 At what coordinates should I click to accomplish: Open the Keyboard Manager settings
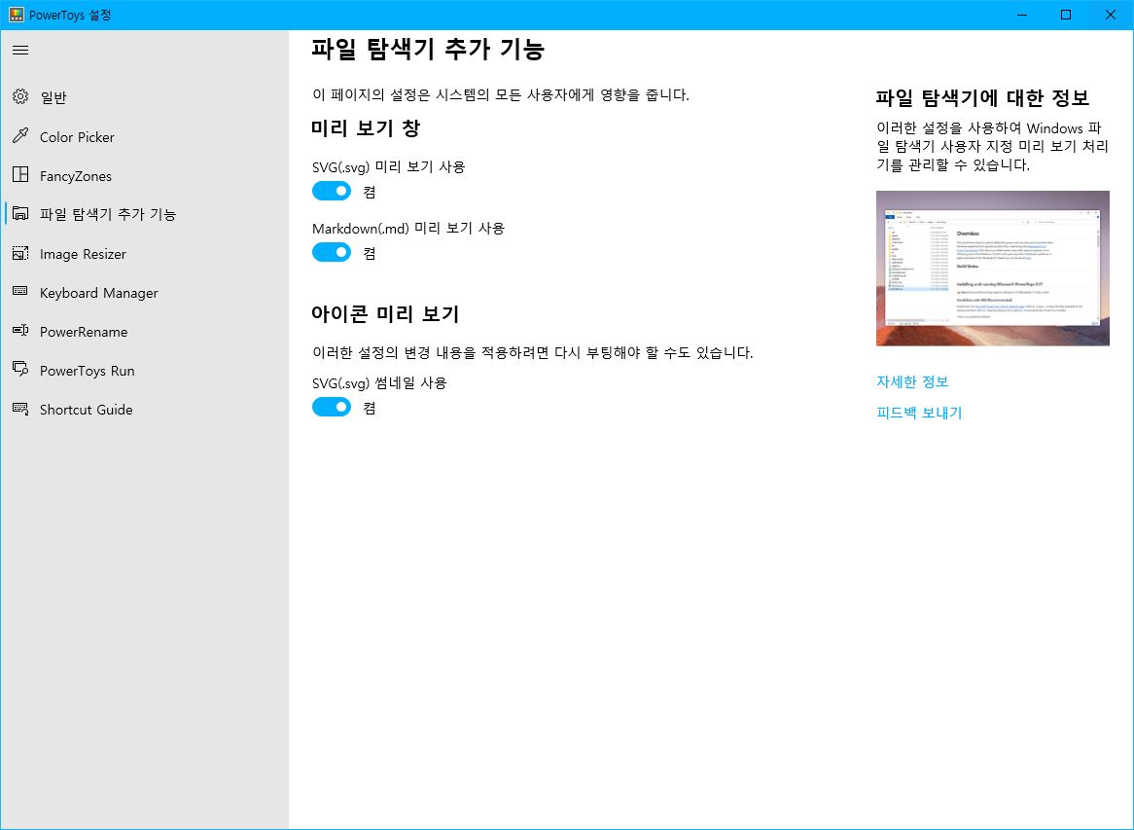tap(145, 293)
